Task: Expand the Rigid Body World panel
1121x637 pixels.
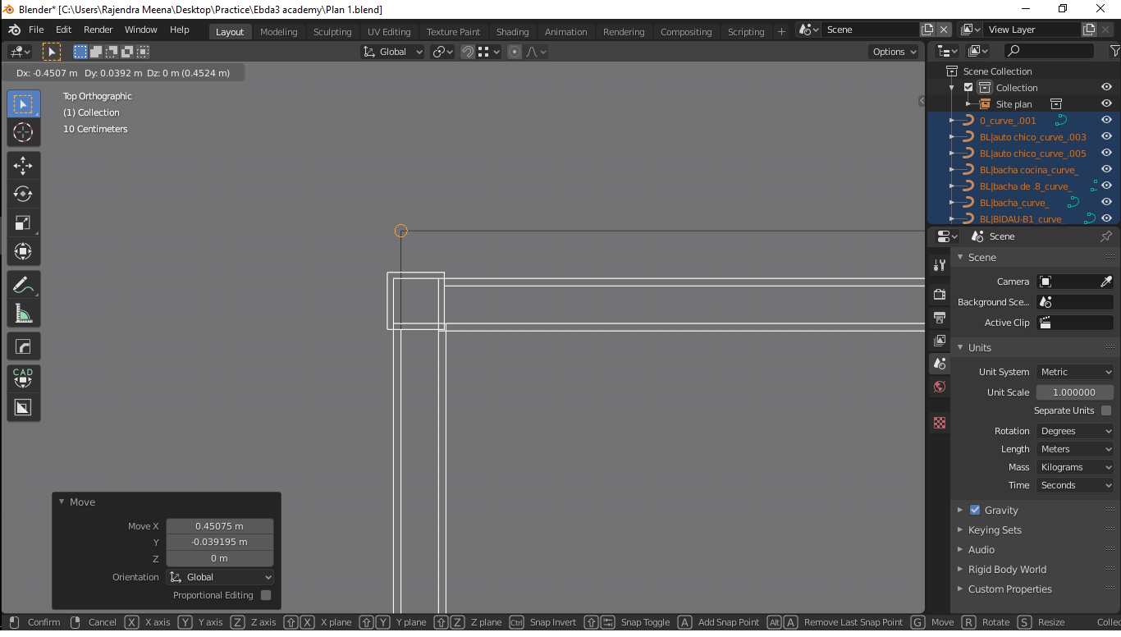Action: click(x=1007, y=570)
